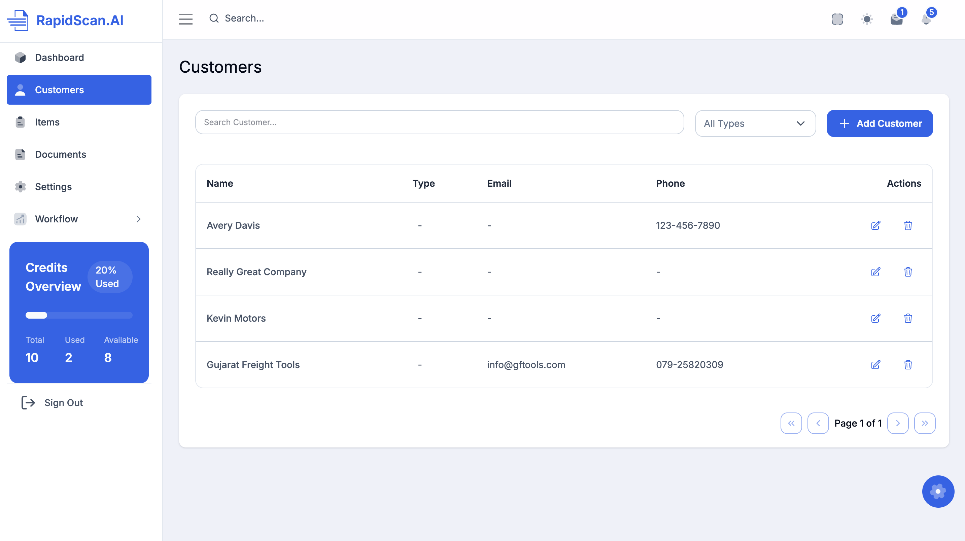Click the Add Customer button
The width and height of the screenshot is (965, 541).
click(x=880, y=123)
